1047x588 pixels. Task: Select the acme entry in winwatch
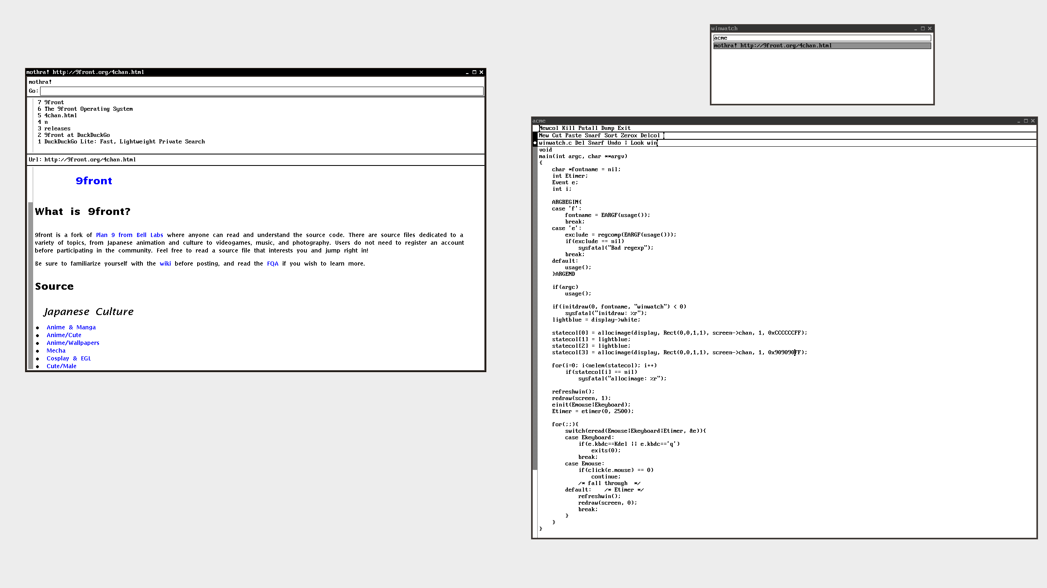coord(822,38)
